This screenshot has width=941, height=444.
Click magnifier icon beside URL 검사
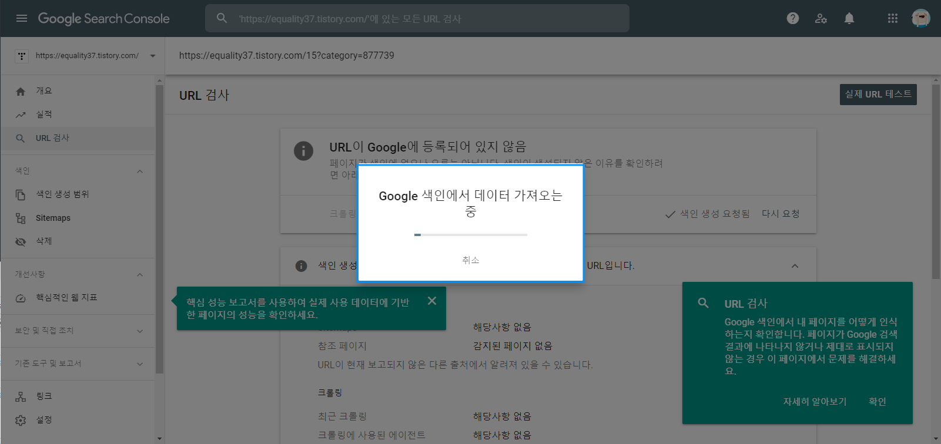click(x=21, y=139)
